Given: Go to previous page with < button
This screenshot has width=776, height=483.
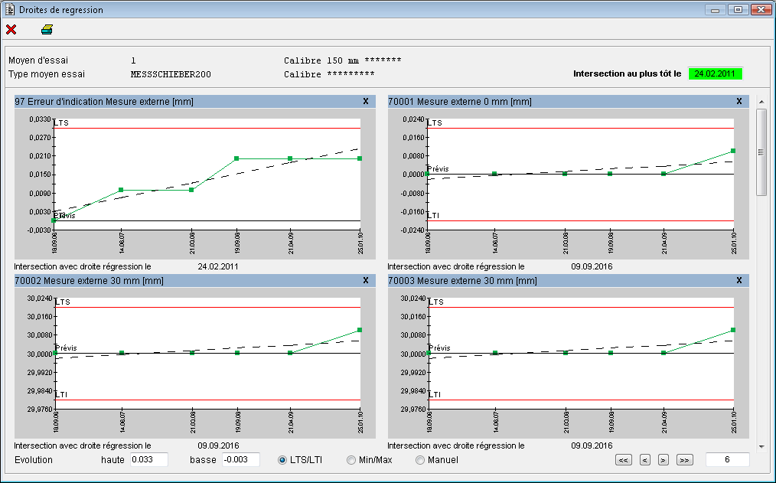Looking at the screenshot, I should (x=645, y=460).
